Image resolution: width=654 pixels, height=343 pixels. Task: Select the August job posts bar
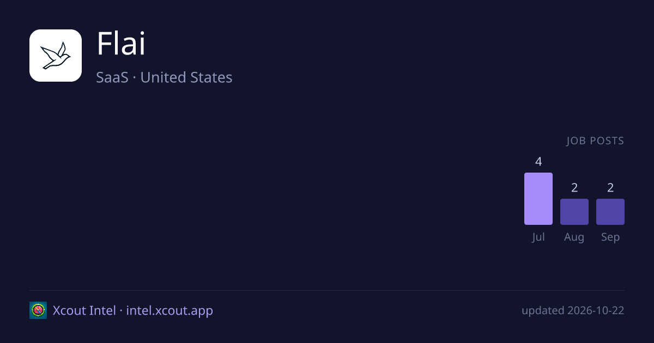pos(574,212)
